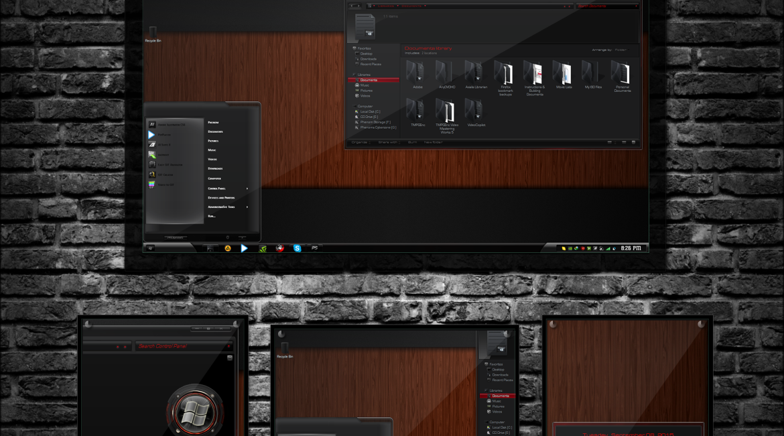Open the Arrange by Folder dropdown
Screen dimensions: 784x436
pos(620,50)
